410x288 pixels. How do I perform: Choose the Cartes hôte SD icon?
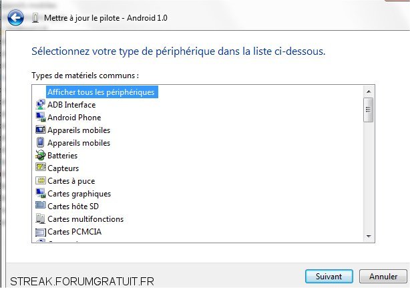40,206
